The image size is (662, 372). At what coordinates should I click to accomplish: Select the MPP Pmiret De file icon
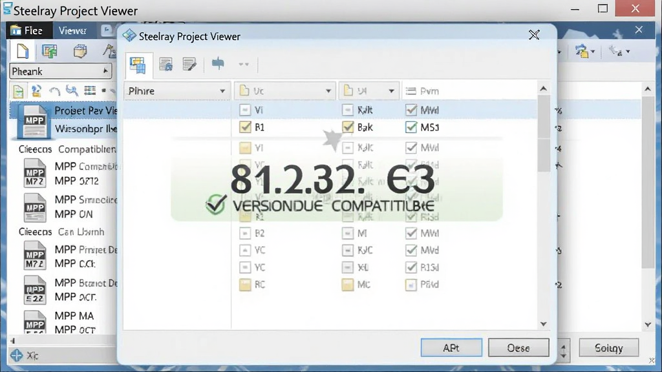pyautogui.click(x=35, y=256)
